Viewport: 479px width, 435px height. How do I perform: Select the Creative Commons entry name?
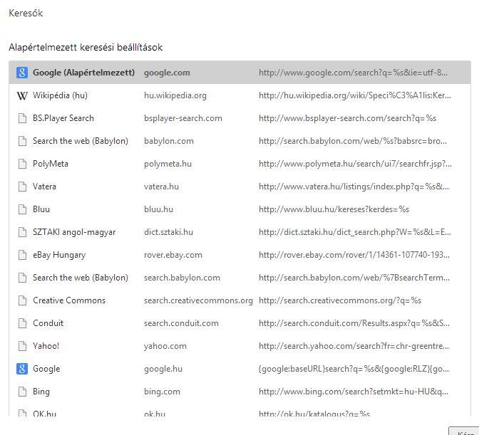point(69,300)
